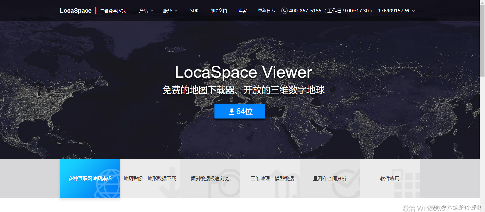Expand the 产品 dropdown chevron
This screenshot has width=485, height=212.
point(152,11)
